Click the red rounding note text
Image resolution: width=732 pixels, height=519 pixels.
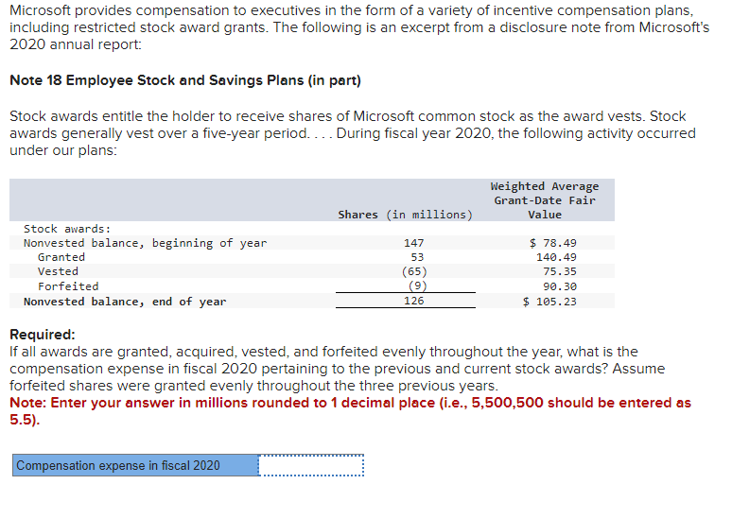click(350, 410)
